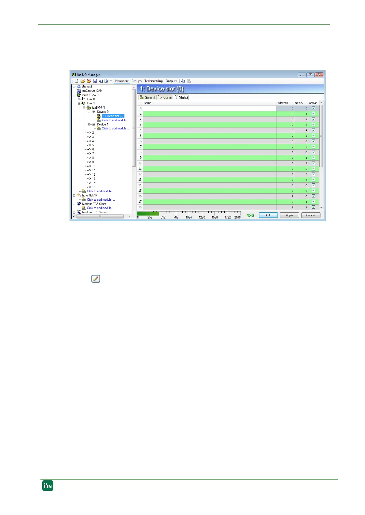Collapse the Device 1 tree node
This screenshot has width=365, height=515.
point(89,125)
